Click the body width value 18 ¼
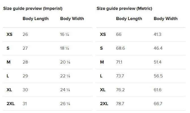This screenshot has width=190, height=113. coord(65,48)
